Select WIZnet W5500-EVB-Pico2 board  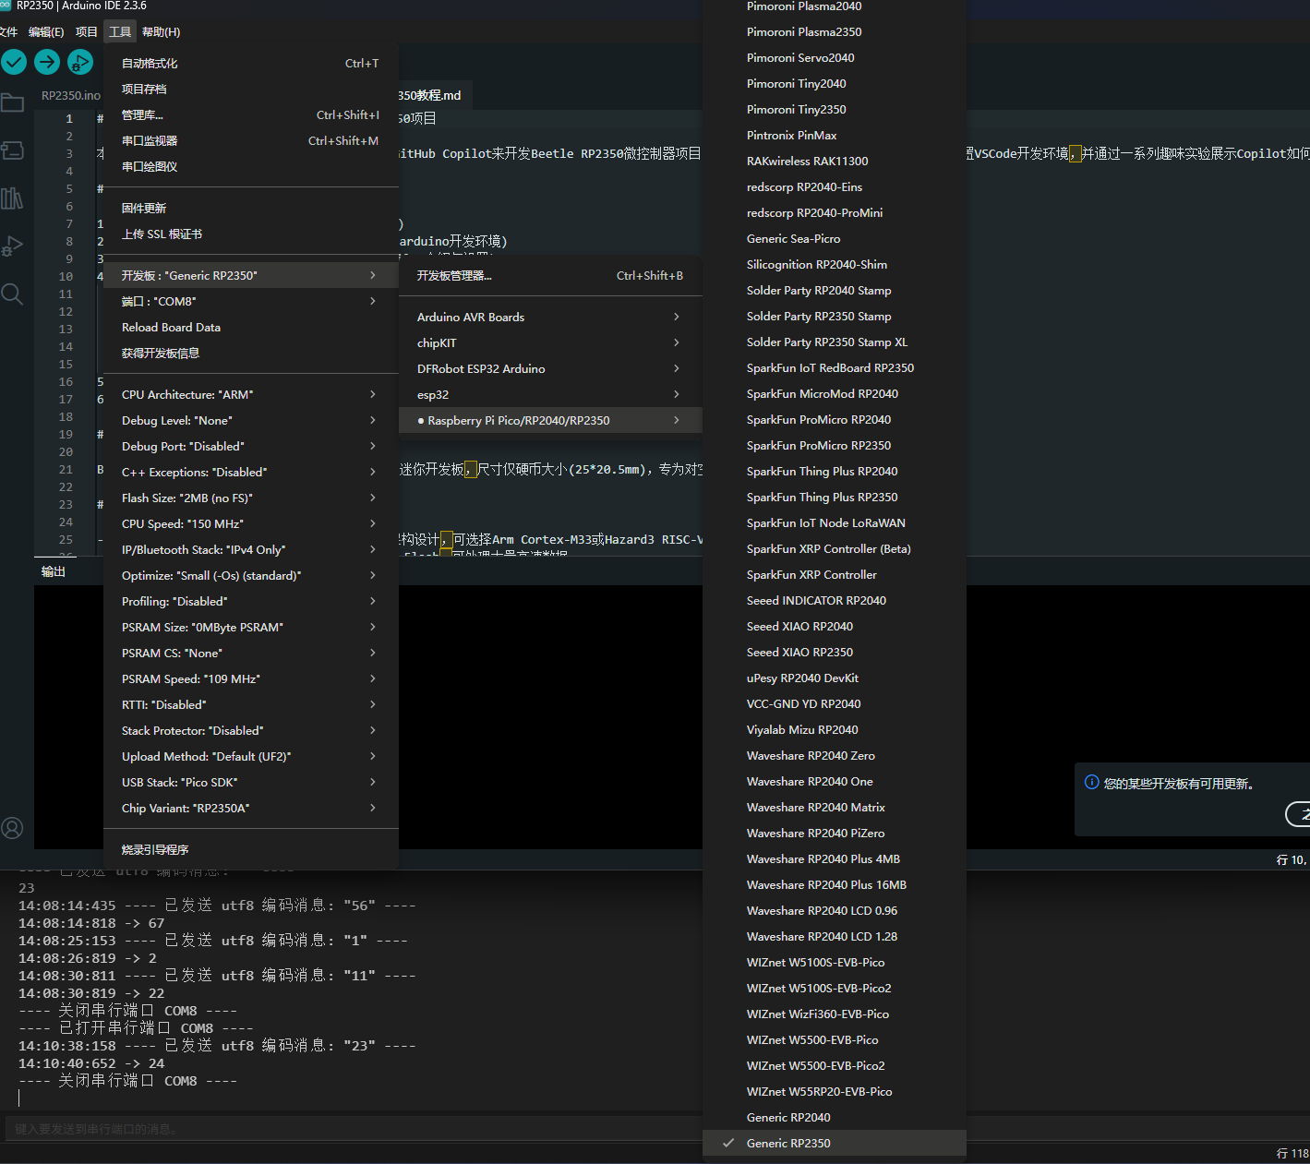[835, 1065]
